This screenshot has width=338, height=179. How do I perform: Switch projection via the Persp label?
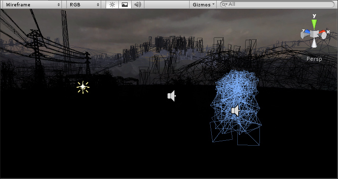pyautogui.click(x=314, y=59)
